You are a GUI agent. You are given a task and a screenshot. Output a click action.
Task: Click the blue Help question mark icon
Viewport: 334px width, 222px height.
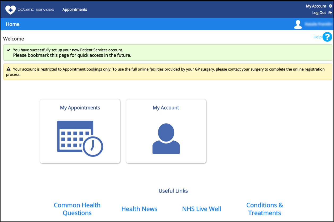point(327,37)
